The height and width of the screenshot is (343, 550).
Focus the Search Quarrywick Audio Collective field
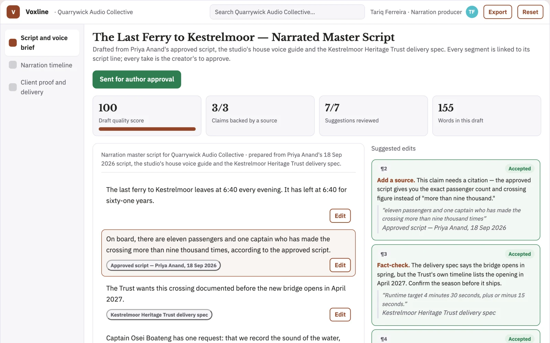pos(287,12)
